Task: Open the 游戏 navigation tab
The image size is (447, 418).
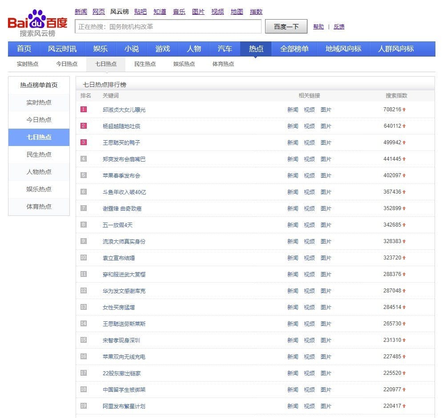Action: (x=162, y=49)
